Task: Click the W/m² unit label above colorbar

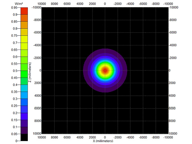Action: coord(19,4)
